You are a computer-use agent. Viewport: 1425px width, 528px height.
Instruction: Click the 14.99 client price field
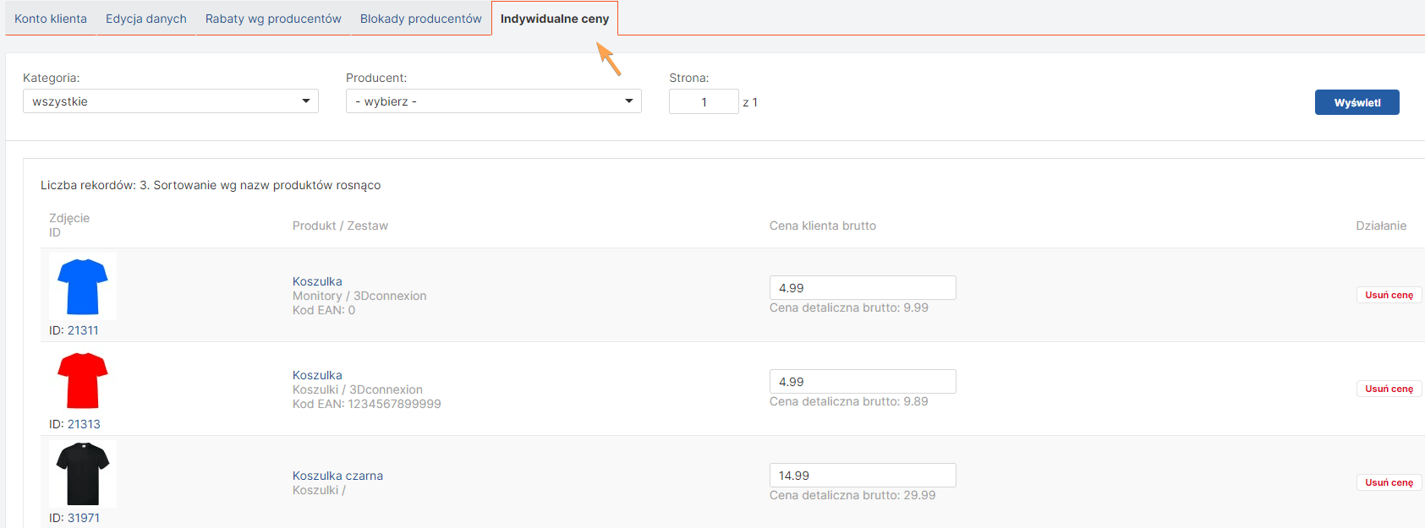pyautogui.click(x=862, y=476)
